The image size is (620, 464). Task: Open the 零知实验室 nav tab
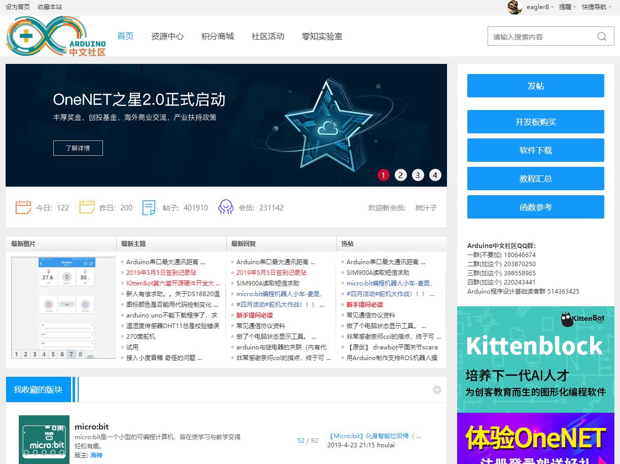[x=322, y=36]
